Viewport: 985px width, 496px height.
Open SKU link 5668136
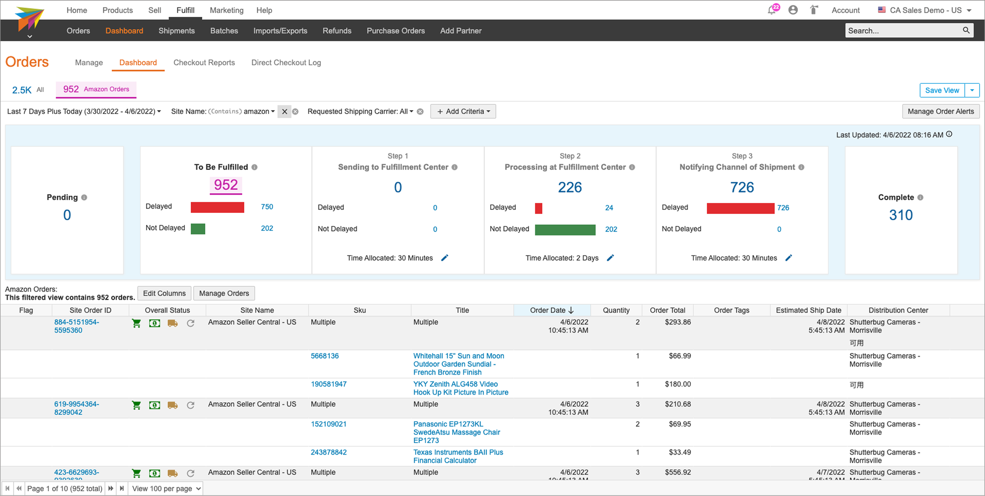tap(325, 356)
